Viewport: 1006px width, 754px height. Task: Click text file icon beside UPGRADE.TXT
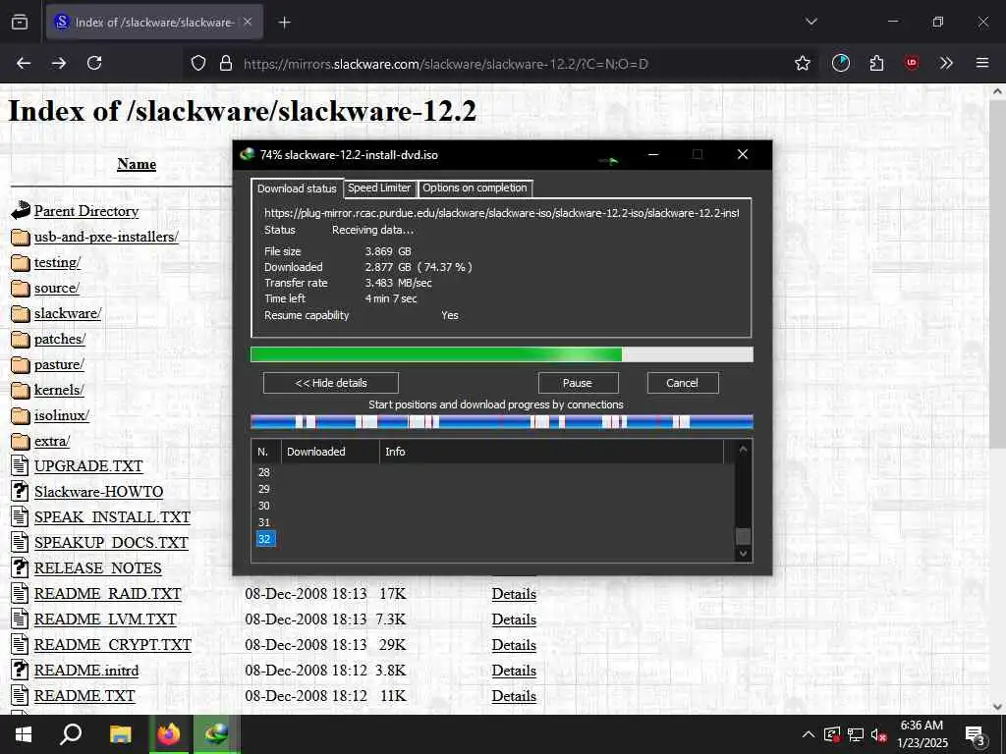20,465
